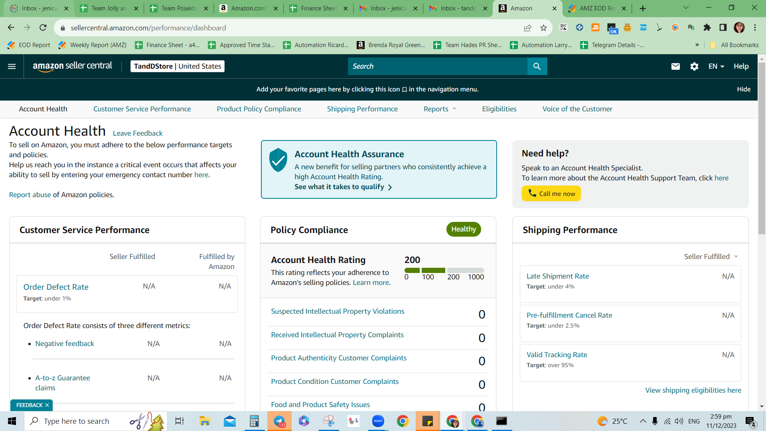Open Product Policy Compliance tab

click(x=259, y=109)
